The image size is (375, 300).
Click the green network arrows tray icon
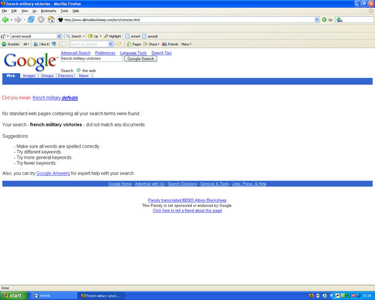tap(348, 296)
